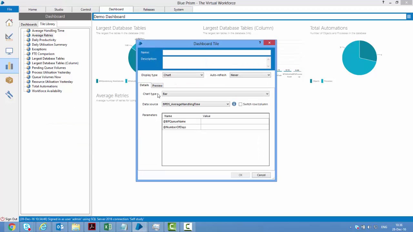Click the tile Name input field
Screen dimensions: 413x232
pyautogui.click(x=217, y=53)
